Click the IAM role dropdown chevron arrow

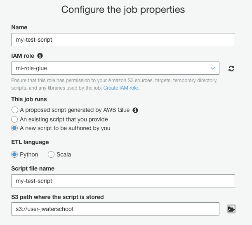[x=213, y=68]
